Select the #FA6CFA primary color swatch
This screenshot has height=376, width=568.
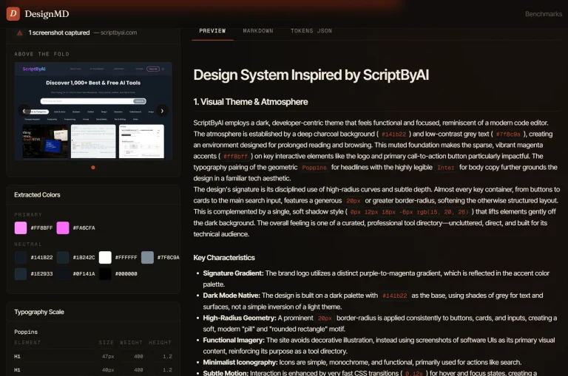[63, 228]
